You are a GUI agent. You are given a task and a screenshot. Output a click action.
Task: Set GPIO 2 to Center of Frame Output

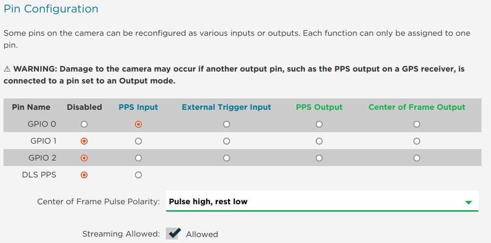[x=417, y=158]
